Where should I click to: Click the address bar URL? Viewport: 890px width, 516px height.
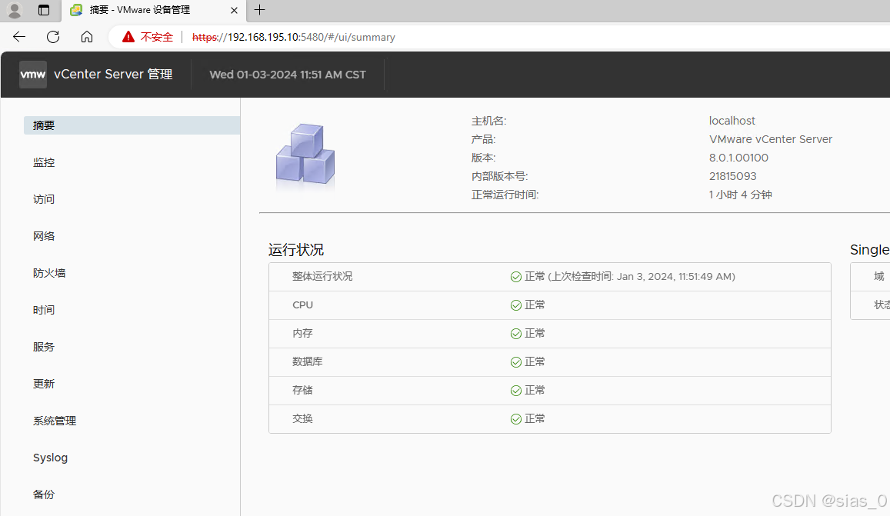(x=293, y=37)
